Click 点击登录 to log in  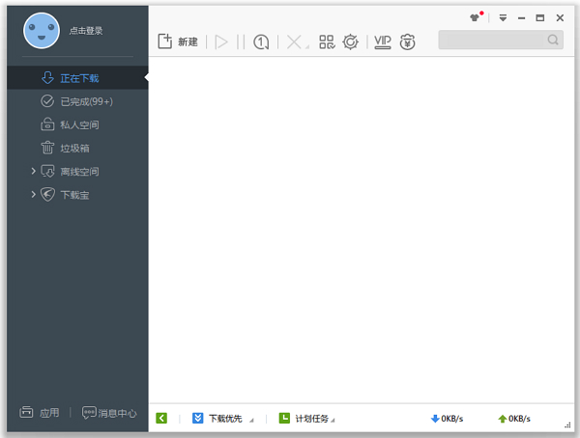[x=86, y=31]
